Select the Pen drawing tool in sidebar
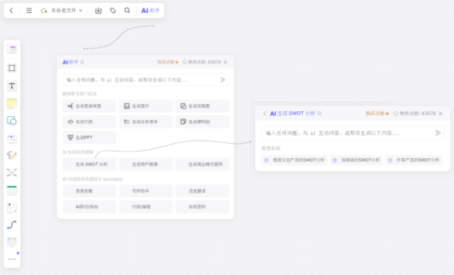 [x=12, y=156]
